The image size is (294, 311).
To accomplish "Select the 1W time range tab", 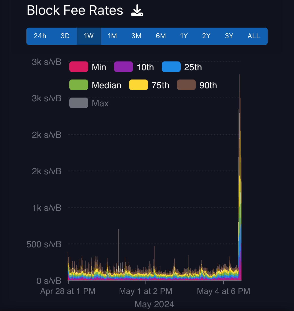I will pos(89,36).
